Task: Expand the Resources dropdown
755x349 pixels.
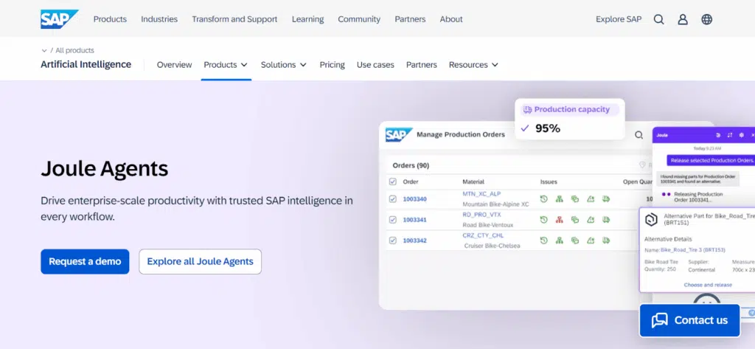Action: [x=473, y=65]
